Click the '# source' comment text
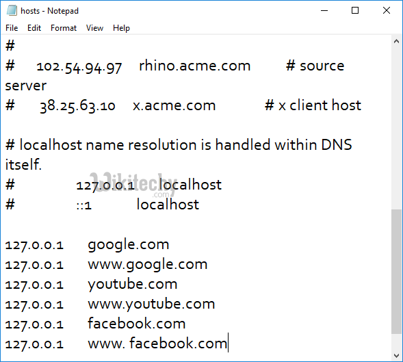The image size is (403, 362). point(315,66)
